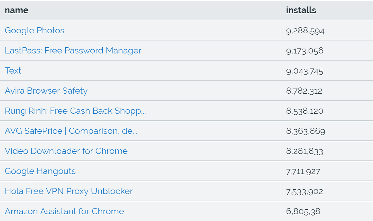Open AVG SafePrice comparison link
Viewport: 373px width, 221px height.
(x=71, y=131)
